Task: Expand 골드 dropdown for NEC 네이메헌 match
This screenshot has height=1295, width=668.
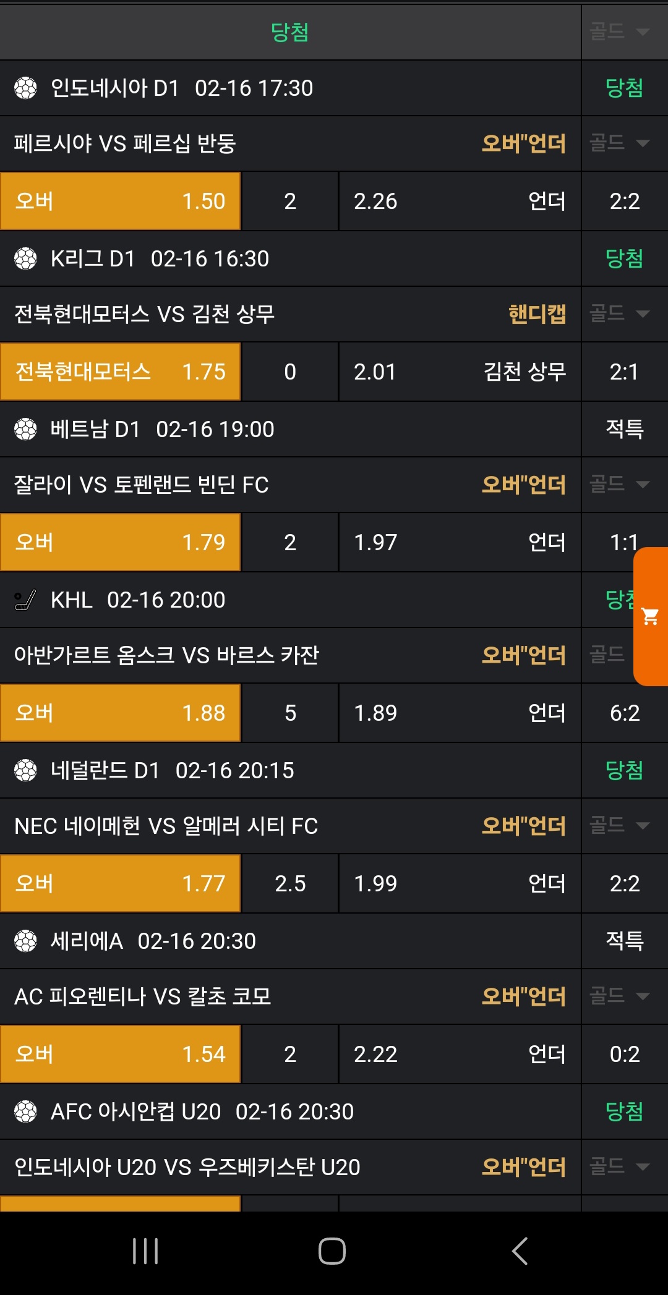Action: coord(620,826)
